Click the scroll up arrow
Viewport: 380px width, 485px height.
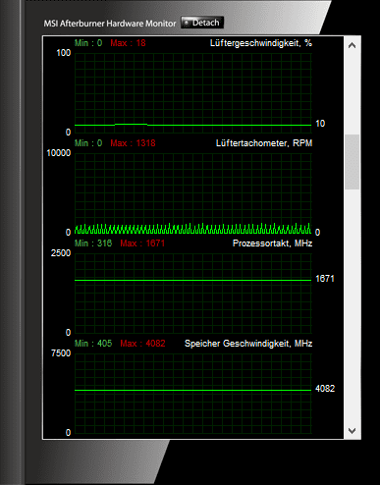click(x=352, y=45)
